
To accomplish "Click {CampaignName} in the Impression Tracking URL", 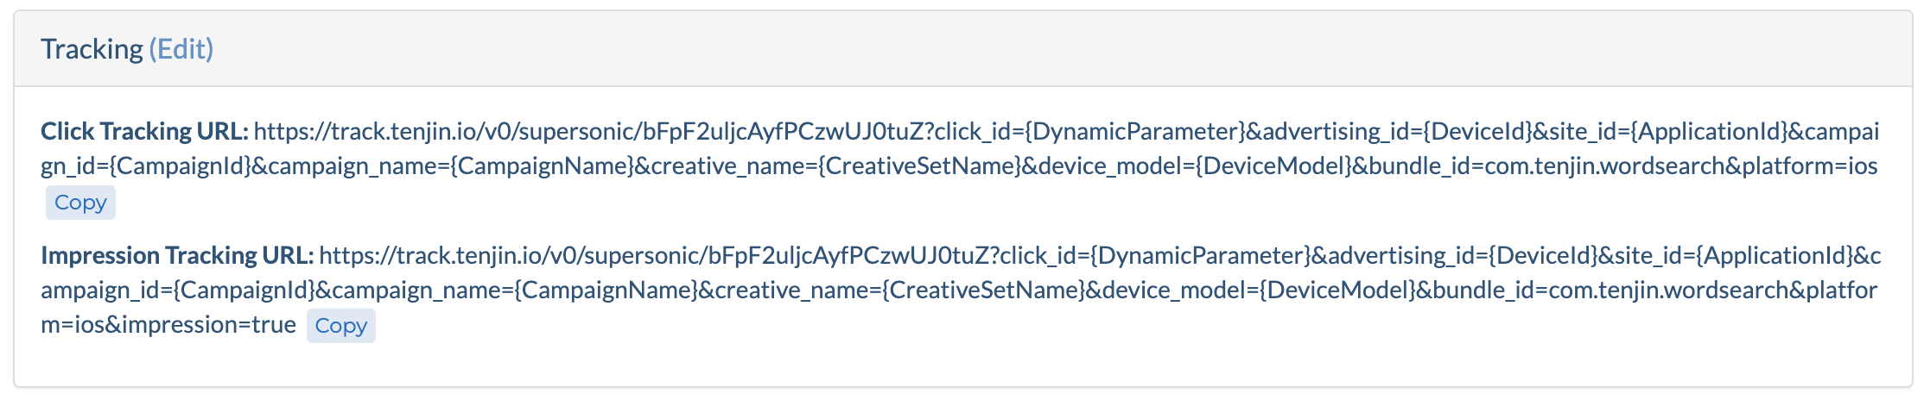I will 606,290.
